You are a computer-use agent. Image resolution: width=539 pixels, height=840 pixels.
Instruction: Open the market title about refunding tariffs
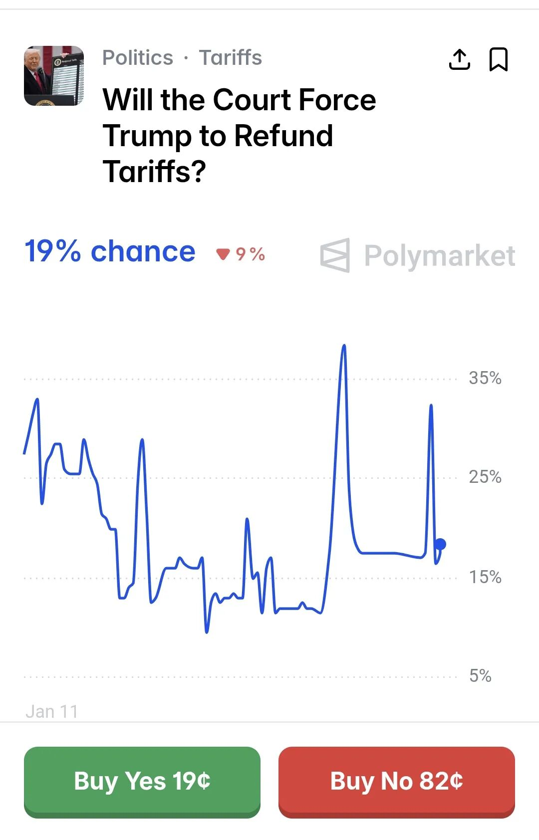(x=240, y=135)
